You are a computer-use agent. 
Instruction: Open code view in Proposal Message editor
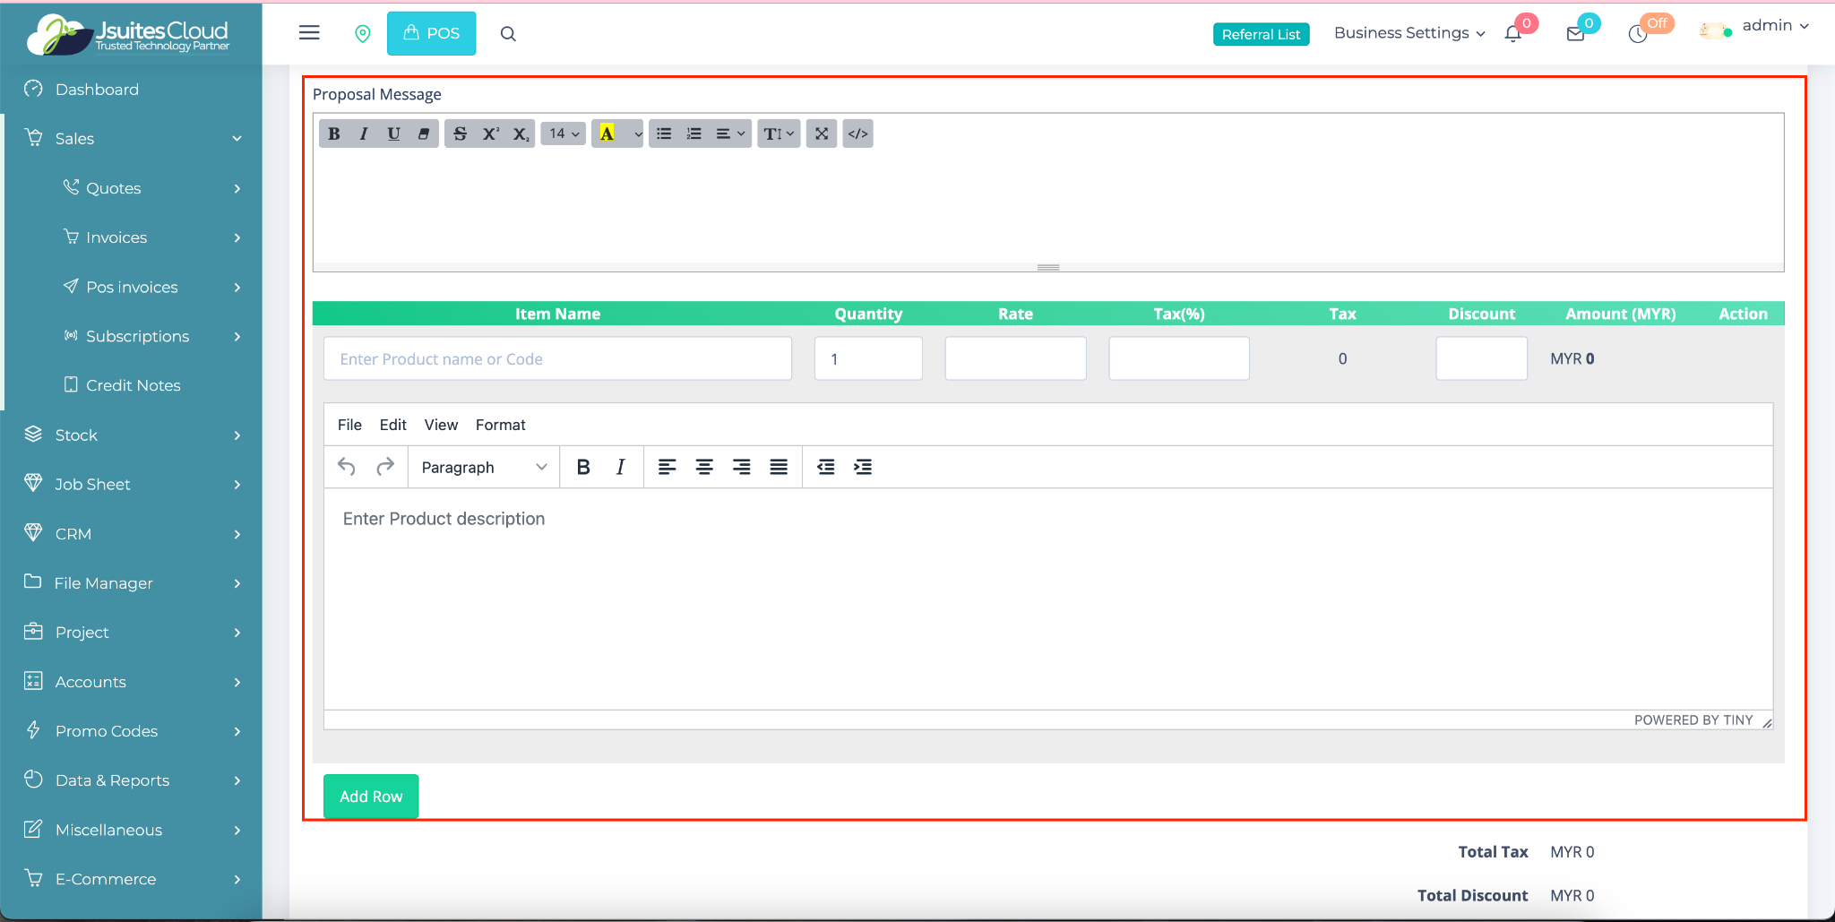pos(857,134)
